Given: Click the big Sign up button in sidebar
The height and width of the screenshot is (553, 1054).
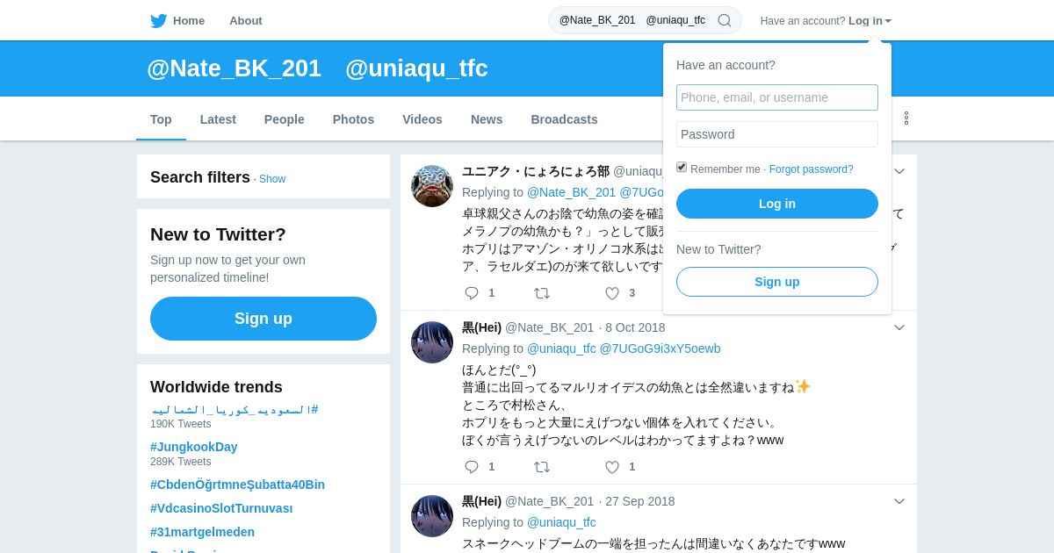Looking at the screenshot, I should click(263, 319).
